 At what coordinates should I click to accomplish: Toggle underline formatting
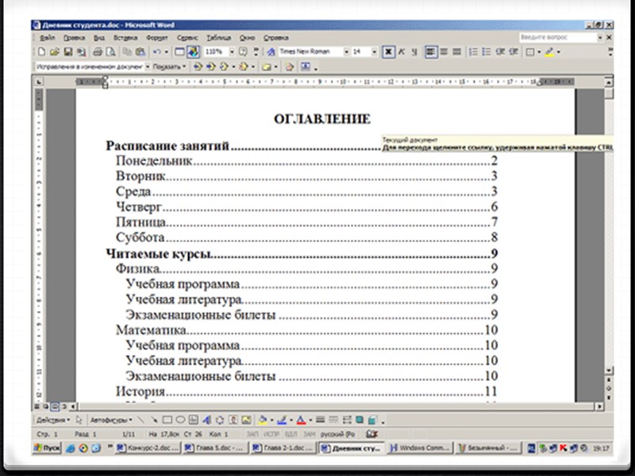[414, 52]
